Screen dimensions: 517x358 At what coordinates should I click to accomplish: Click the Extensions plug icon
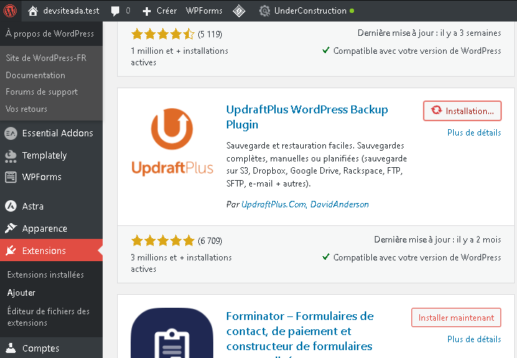11,250
